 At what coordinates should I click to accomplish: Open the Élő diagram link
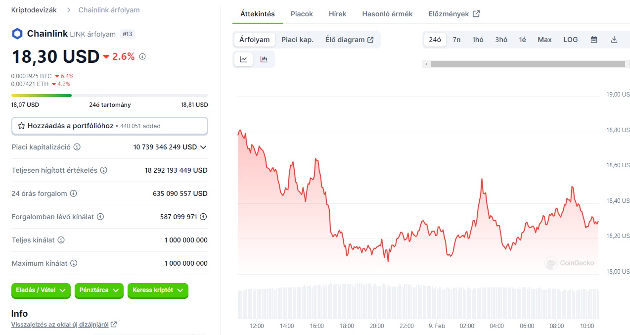point(349,40)
